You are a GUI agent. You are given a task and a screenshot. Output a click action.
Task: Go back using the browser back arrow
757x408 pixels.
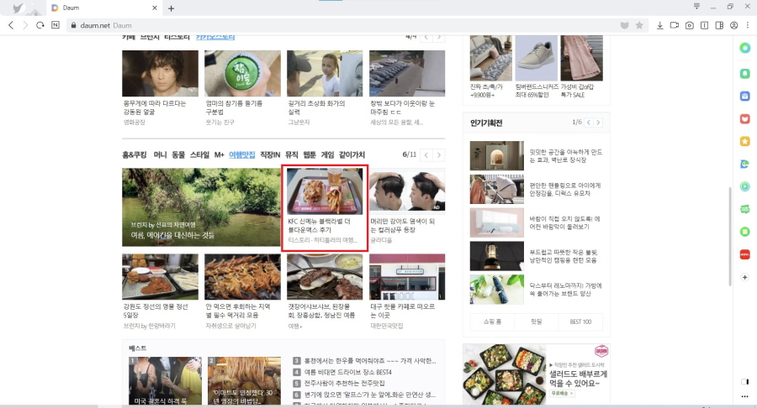pyautogui.click(x=11, y=25)
